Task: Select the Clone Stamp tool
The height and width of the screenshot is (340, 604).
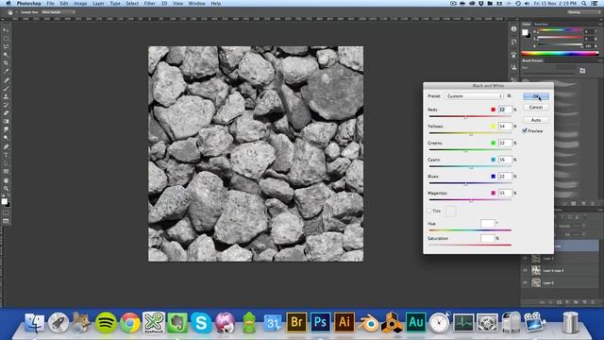Action: 6,96
